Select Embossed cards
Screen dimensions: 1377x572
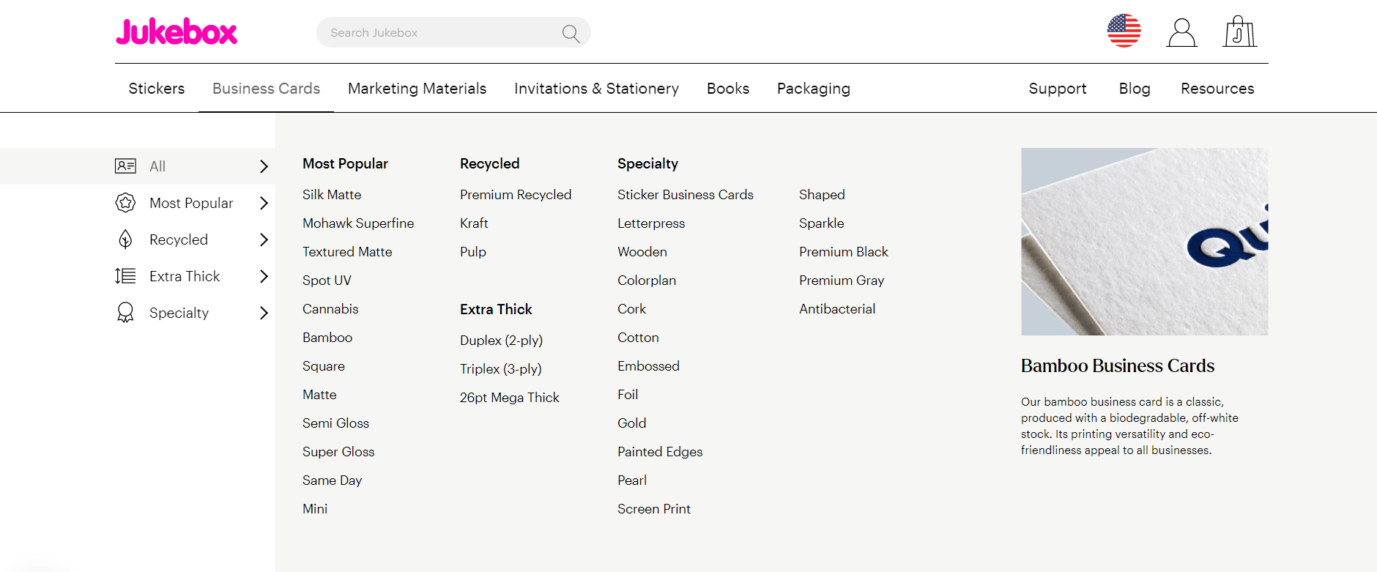pos(648,366)
